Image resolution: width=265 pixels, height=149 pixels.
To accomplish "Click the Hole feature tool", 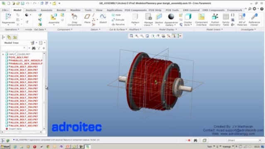I will pyautogui.click(x=116, y=15).
